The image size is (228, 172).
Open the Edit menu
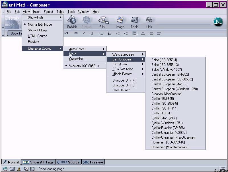pos(17,12)
